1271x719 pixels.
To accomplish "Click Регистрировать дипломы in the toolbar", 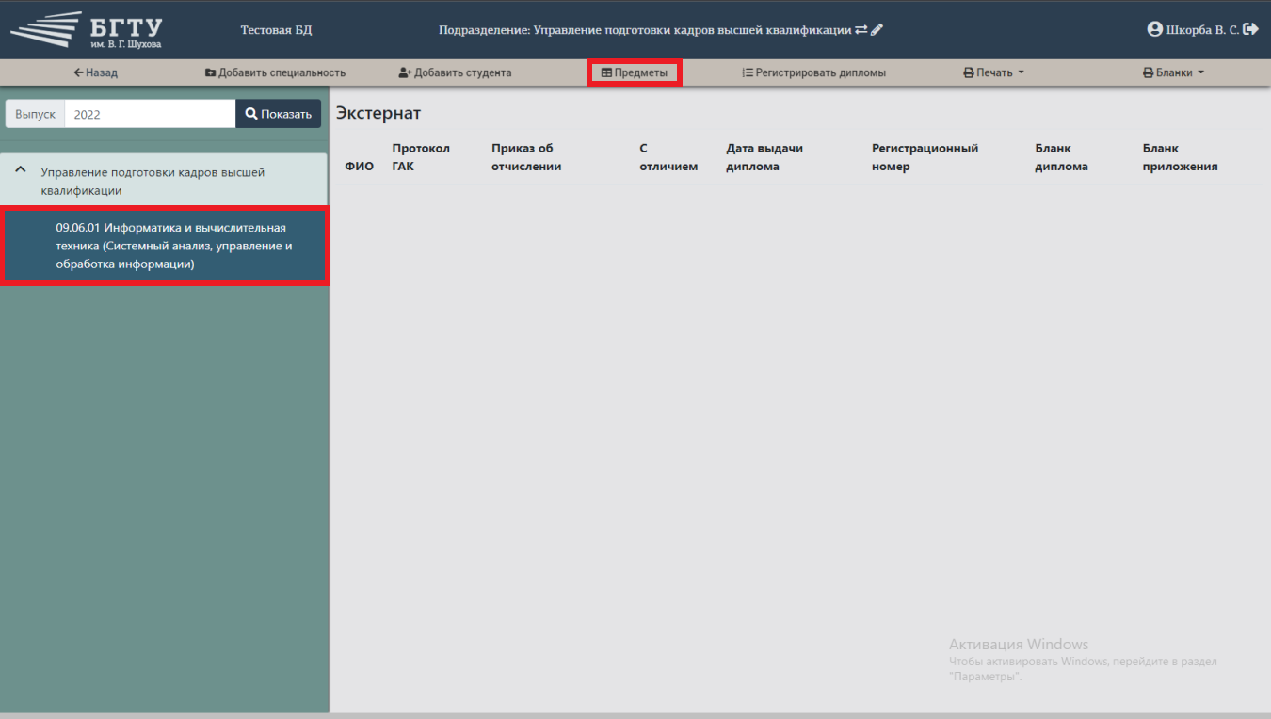I will pyautogui.click(x=813, y=72).
